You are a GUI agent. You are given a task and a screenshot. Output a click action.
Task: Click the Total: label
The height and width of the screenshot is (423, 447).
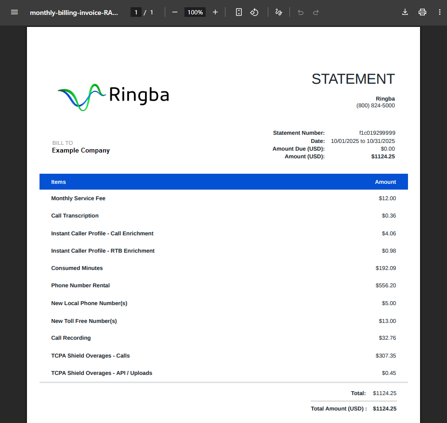coord(358,393)
